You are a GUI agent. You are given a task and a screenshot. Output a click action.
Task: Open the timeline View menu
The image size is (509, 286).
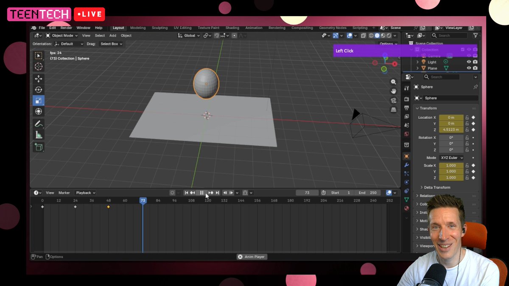pyautogui.click(x=50, y=193)
